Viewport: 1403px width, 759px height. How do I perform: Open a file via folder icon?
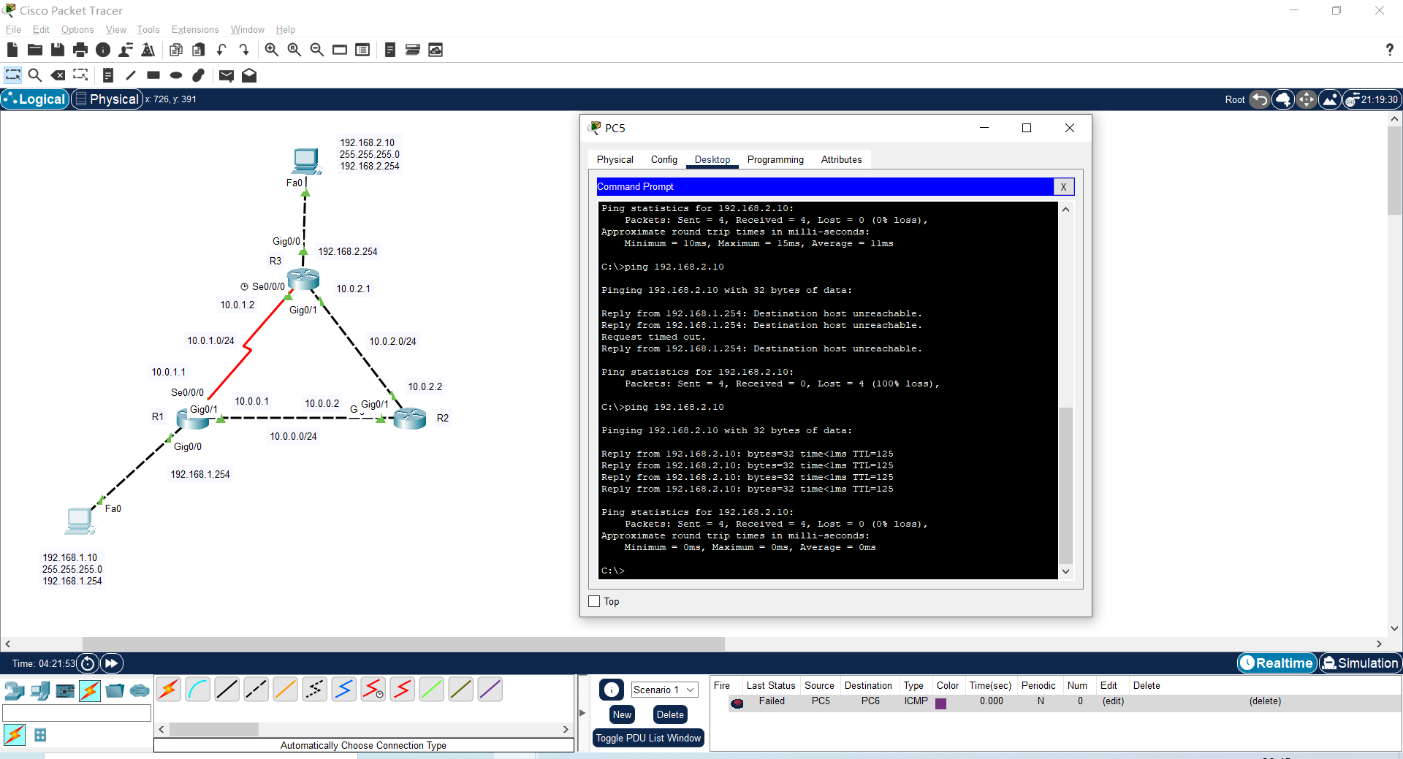[x=34, y=50]
